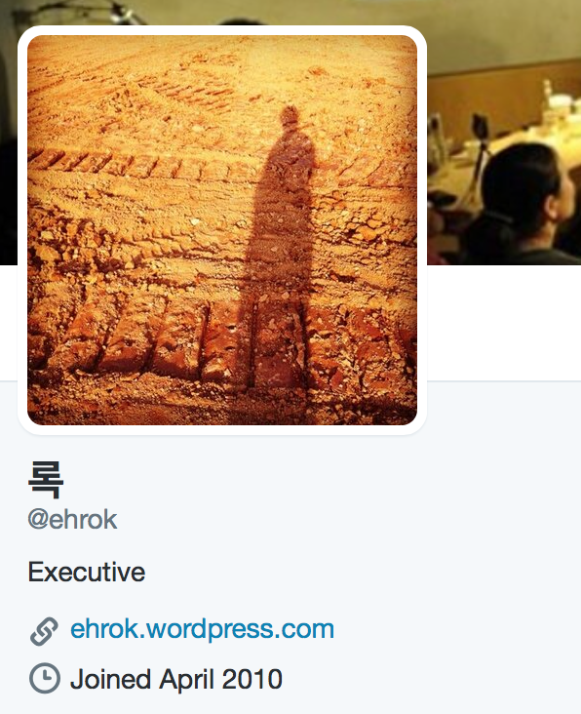
Task: Click the year 2010 in join date
Action: tap(252, 679)
